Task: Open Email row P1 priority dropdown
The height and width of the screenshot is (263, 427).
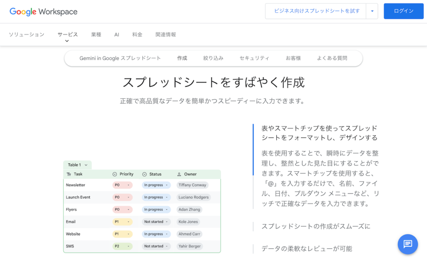Action: pyautogui.click(x=122, y=222)
